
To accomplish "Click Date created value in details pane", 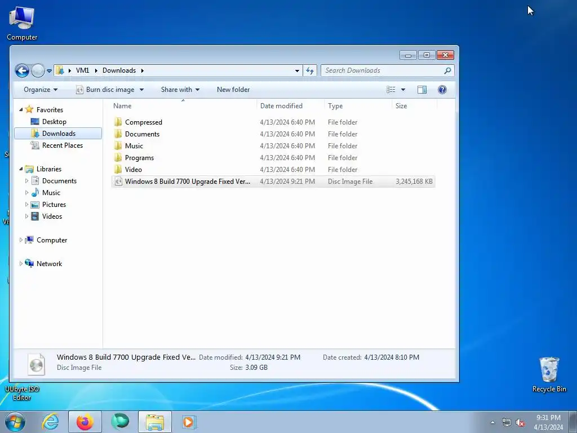I will pos(392,357).
